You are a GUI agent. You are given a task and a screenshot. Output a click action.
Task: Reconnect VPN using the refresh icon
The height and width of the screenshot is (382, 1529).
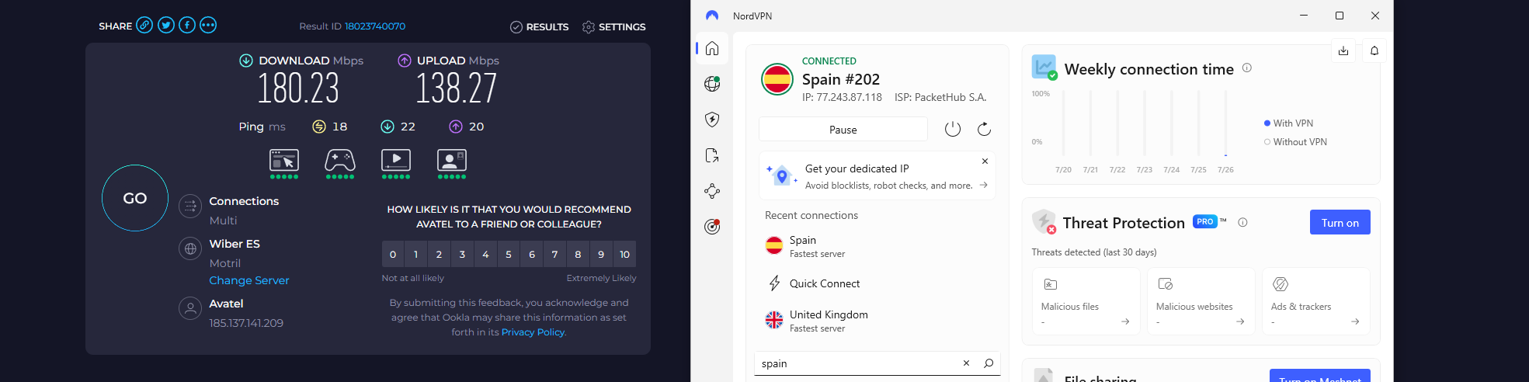[984, 130]
